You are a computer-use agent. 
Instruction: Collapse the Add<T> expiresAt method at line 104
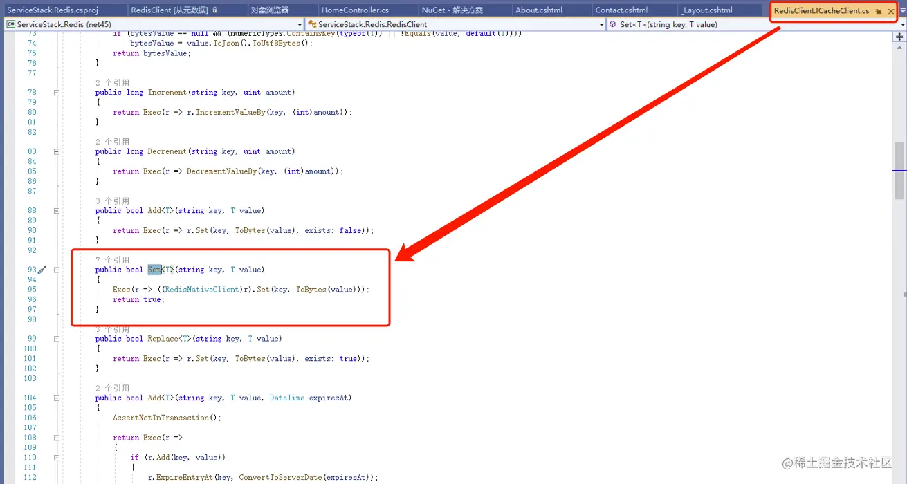point(57,398)
